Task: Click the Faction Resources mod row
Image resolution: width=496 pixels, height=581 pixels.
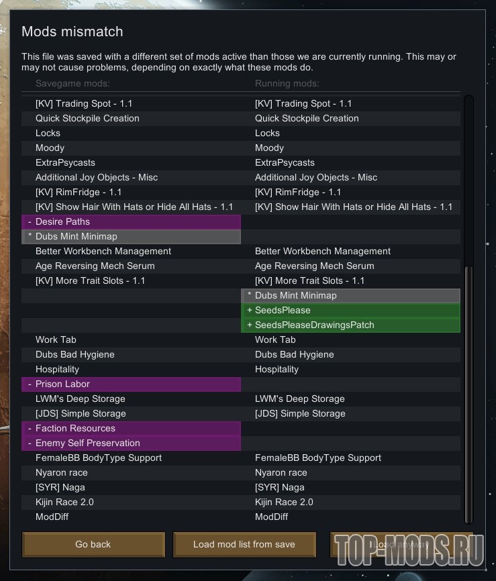Action: click(131, 428)
